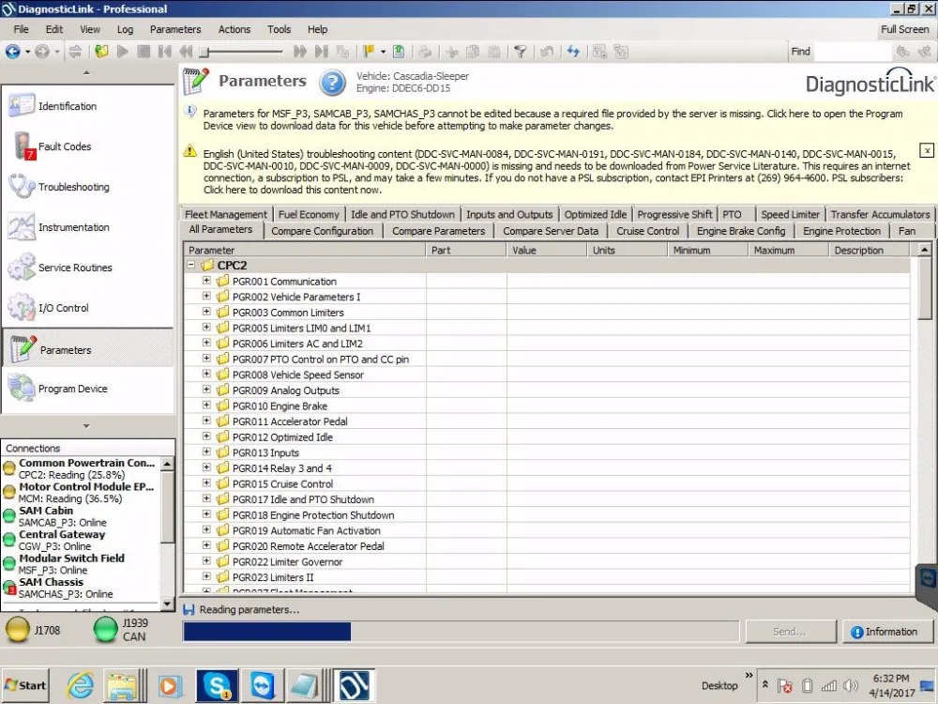Open the Tools menu
Image resolution: width=938 pixels, height=704 pixels.
tap(279, 29)
